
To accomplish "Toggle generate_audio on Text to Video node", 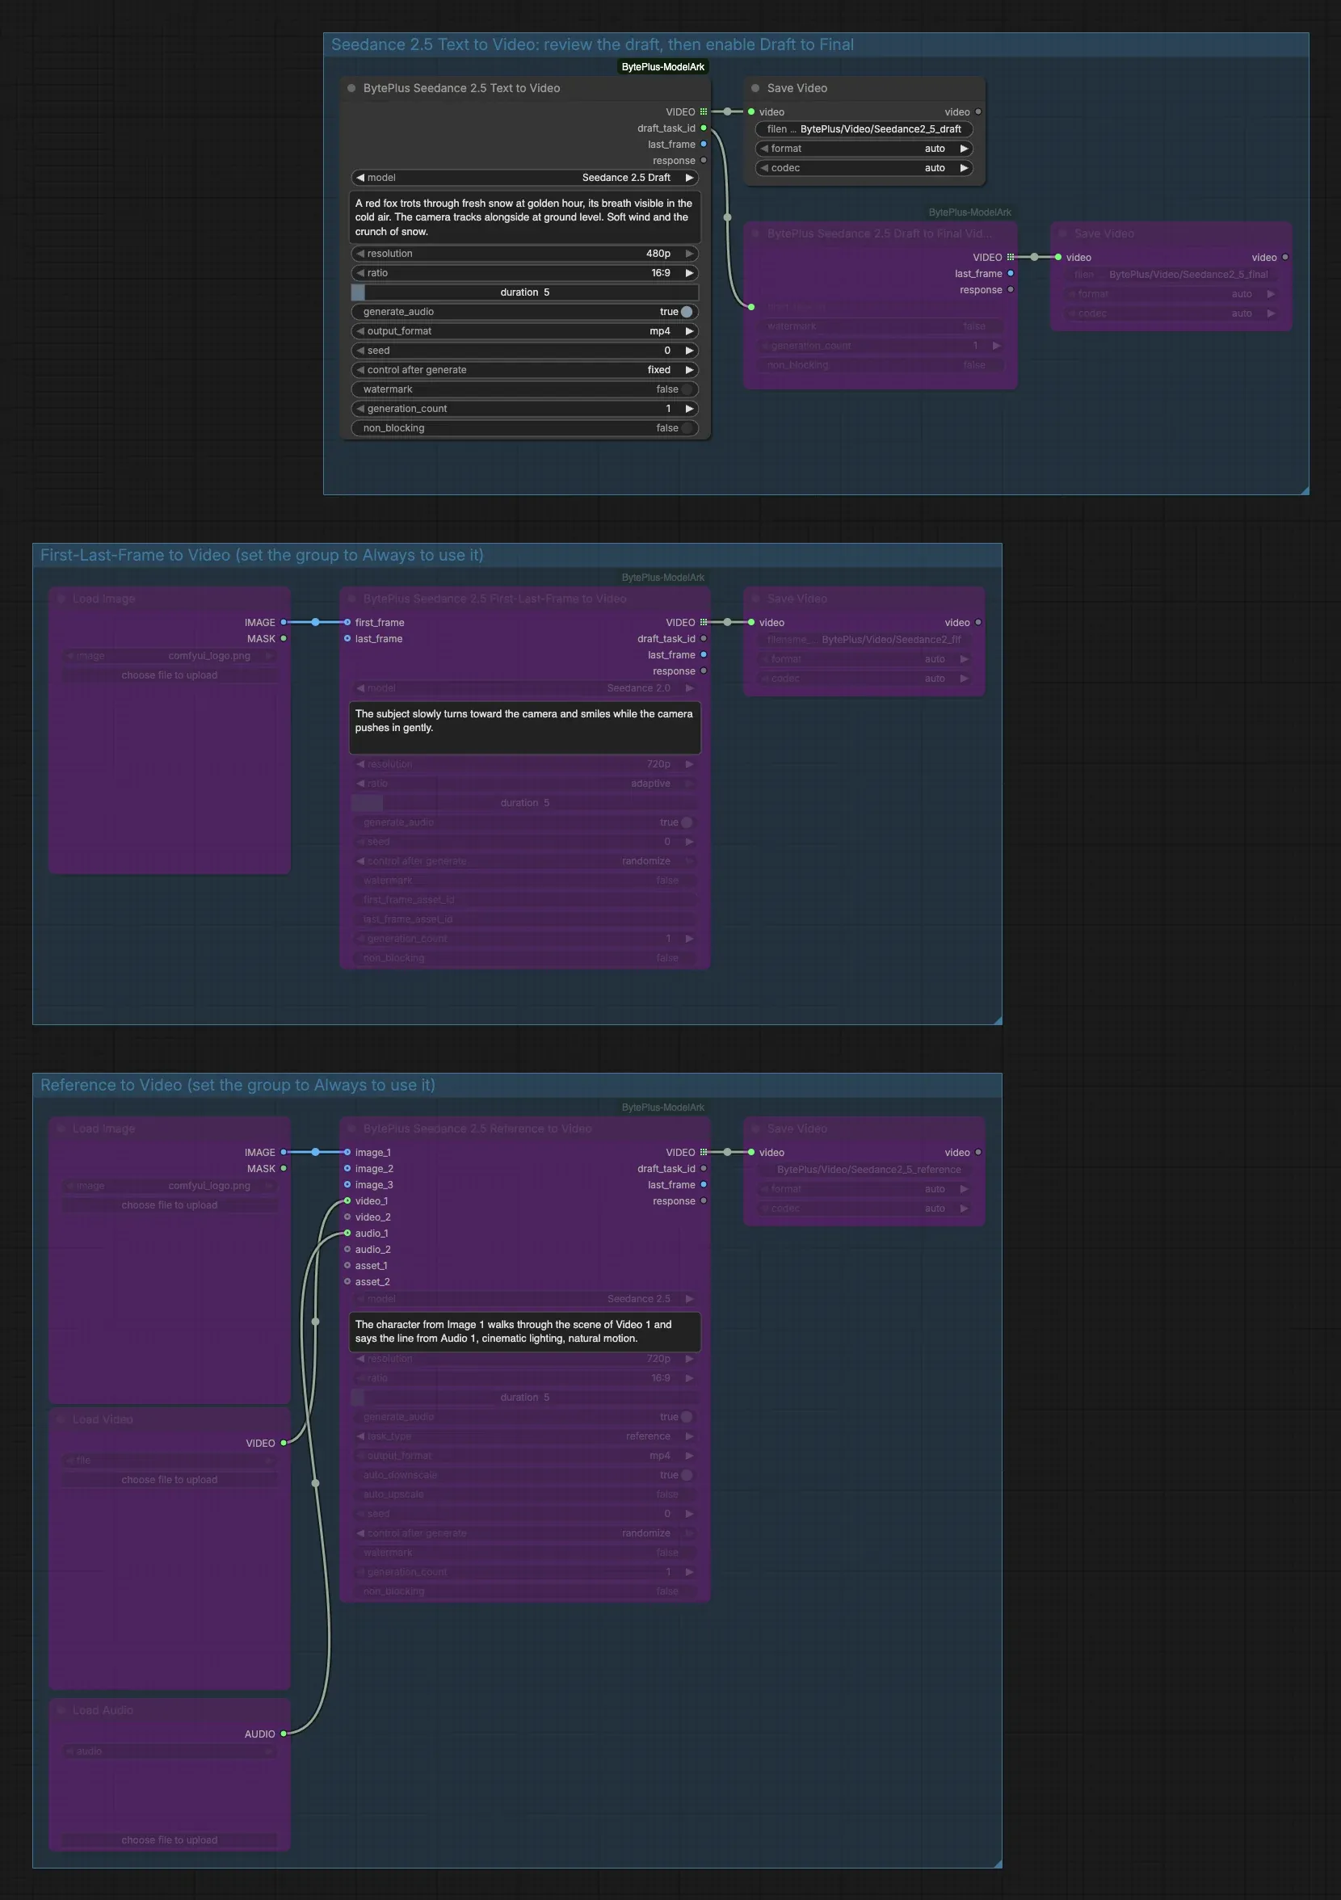I will [525, 312].
